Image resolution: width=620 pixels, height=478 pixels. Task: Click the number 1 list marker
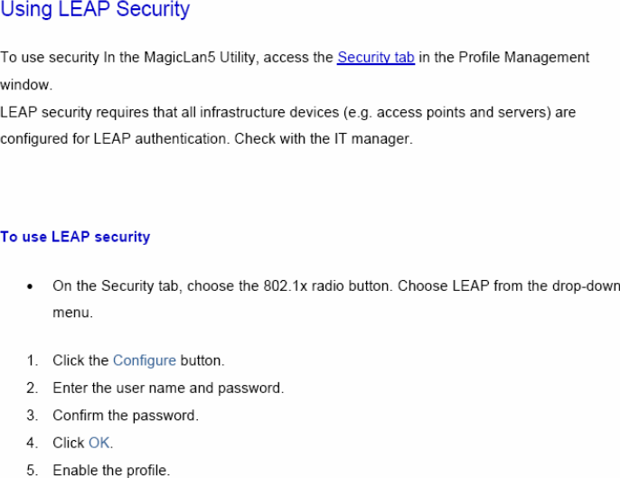click(32, 361)
